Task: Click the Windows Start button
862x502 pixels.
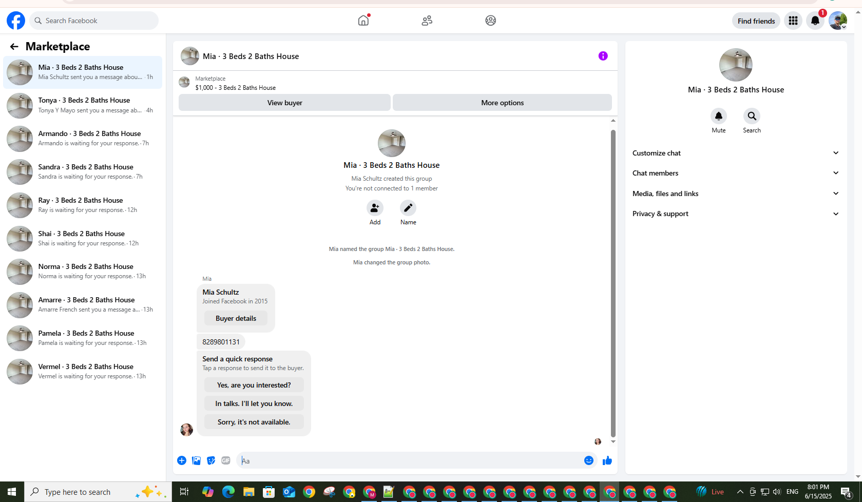Action: (12, 492)
